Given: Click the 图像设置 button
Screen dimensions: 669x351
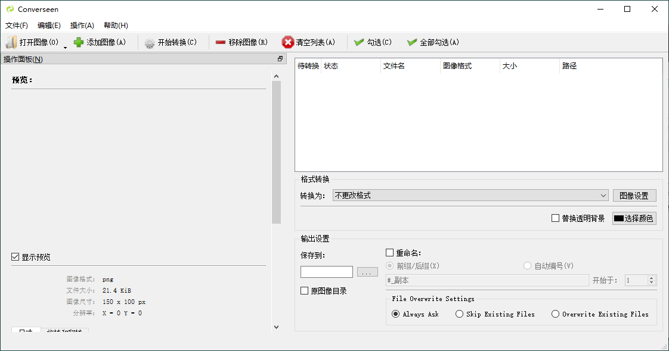Looking at the screenshot, I should 634,195.
